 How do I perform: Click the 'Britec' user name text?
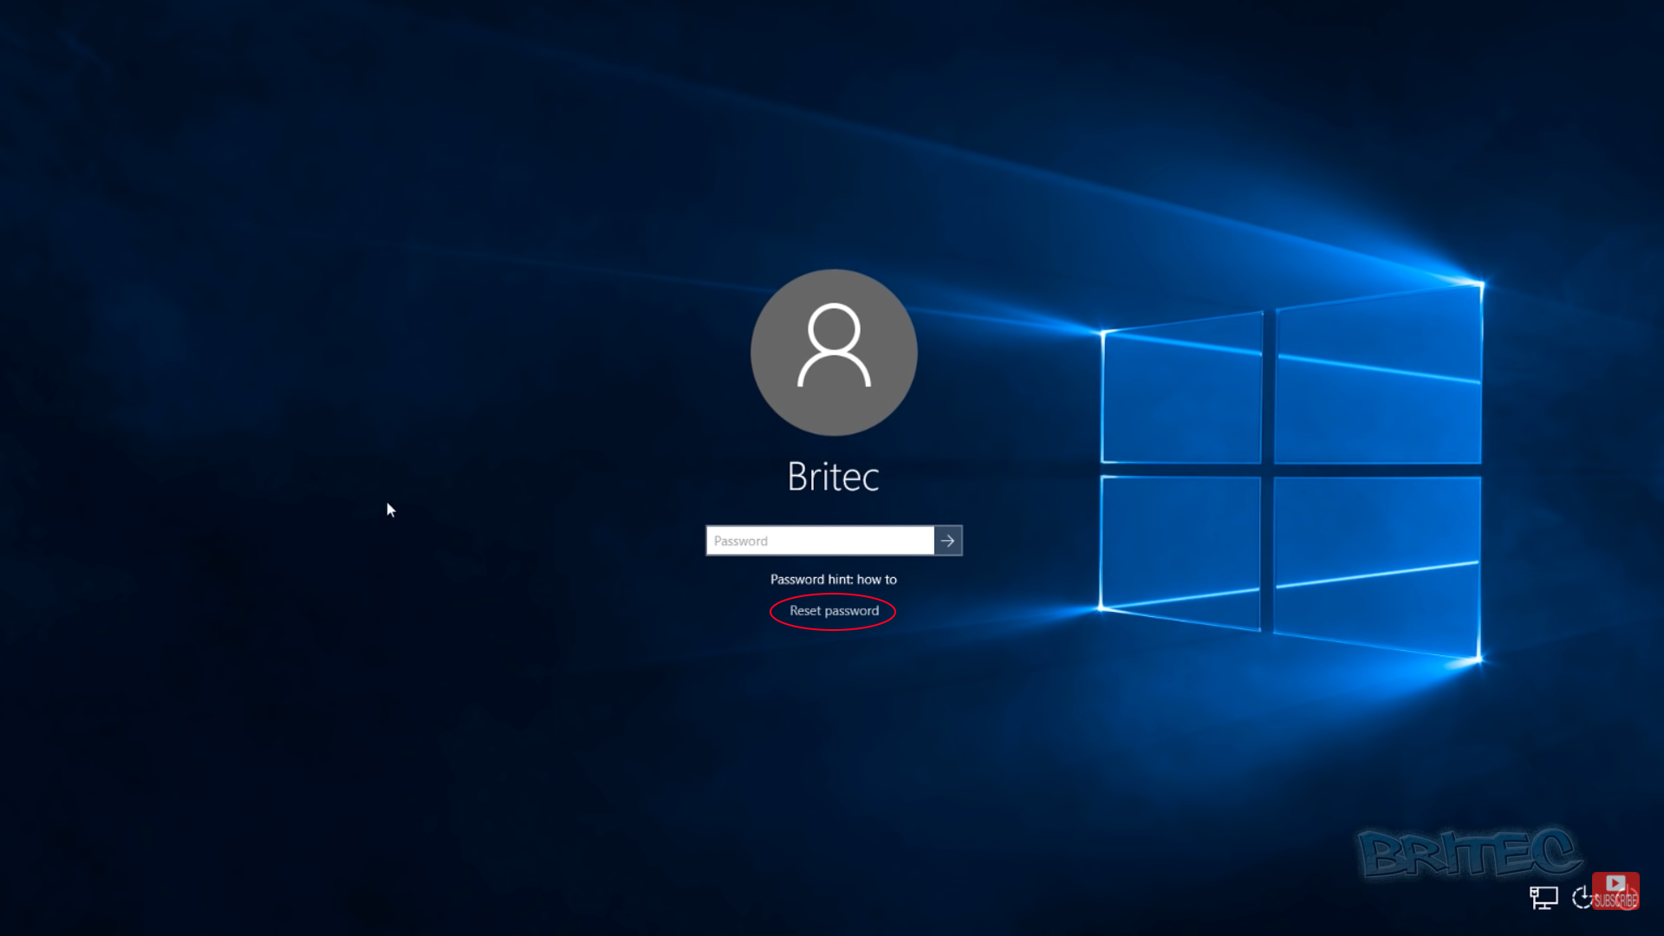pos(833,477)
